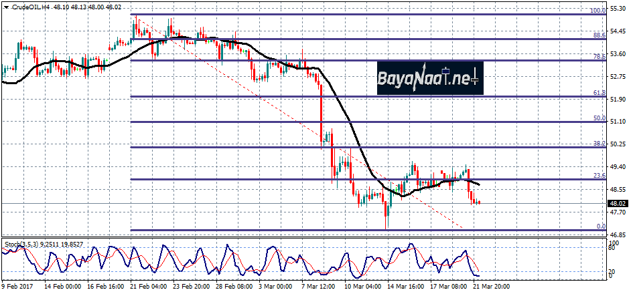Click the 55.30 price on the axis
Image resolution: width=633 pixels, height=294 pixels.
click(x=618, y=9)
